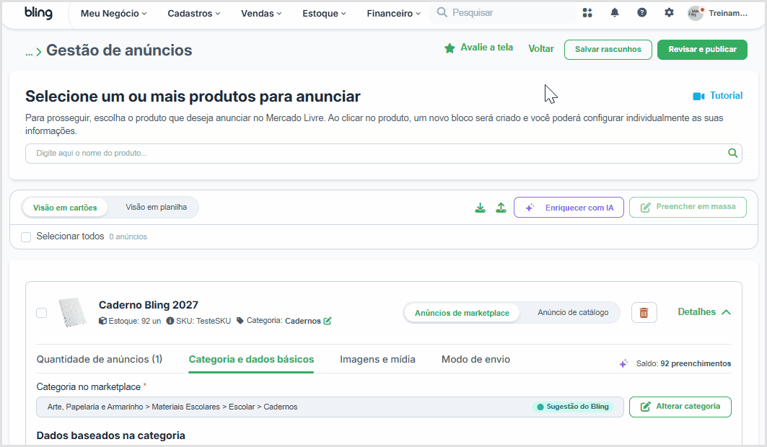Tick the Selecionar todos checkbox
Screen dimensions: 767x447
26,237
